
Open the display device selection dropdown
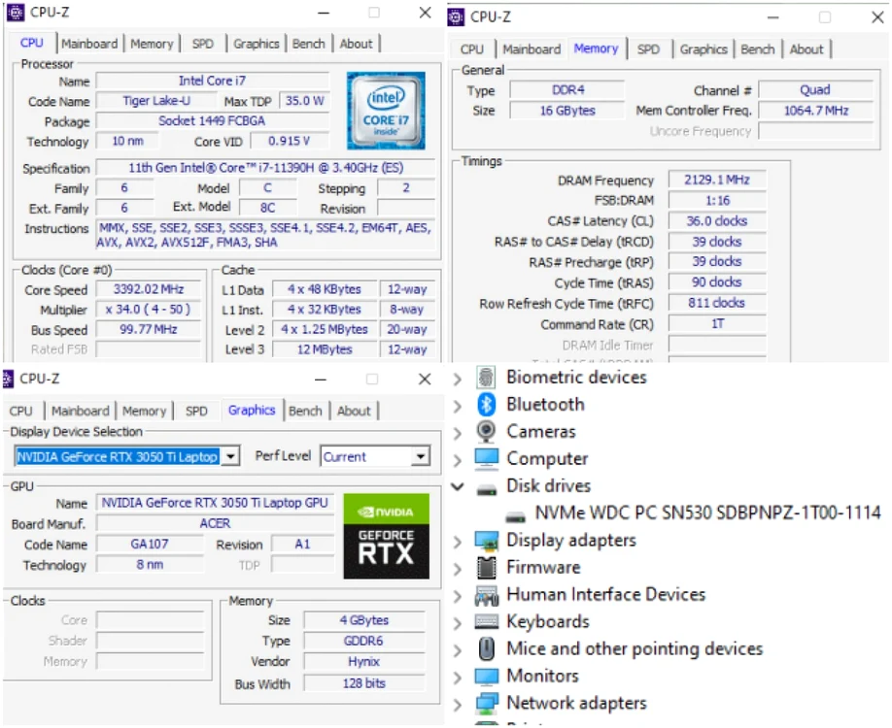(230, 456)
